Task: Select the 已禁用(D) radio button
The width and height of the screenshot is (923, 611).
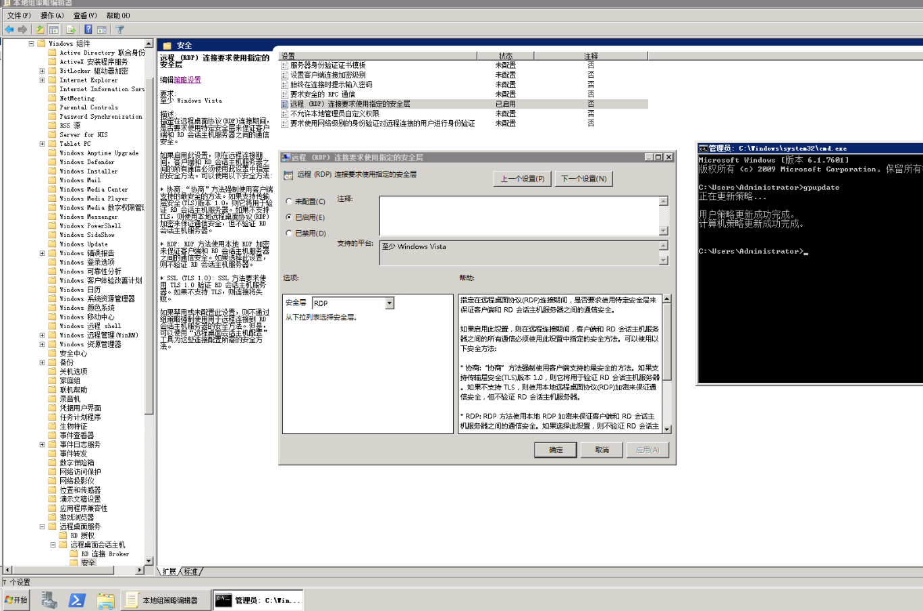Action: pos(289,234)
